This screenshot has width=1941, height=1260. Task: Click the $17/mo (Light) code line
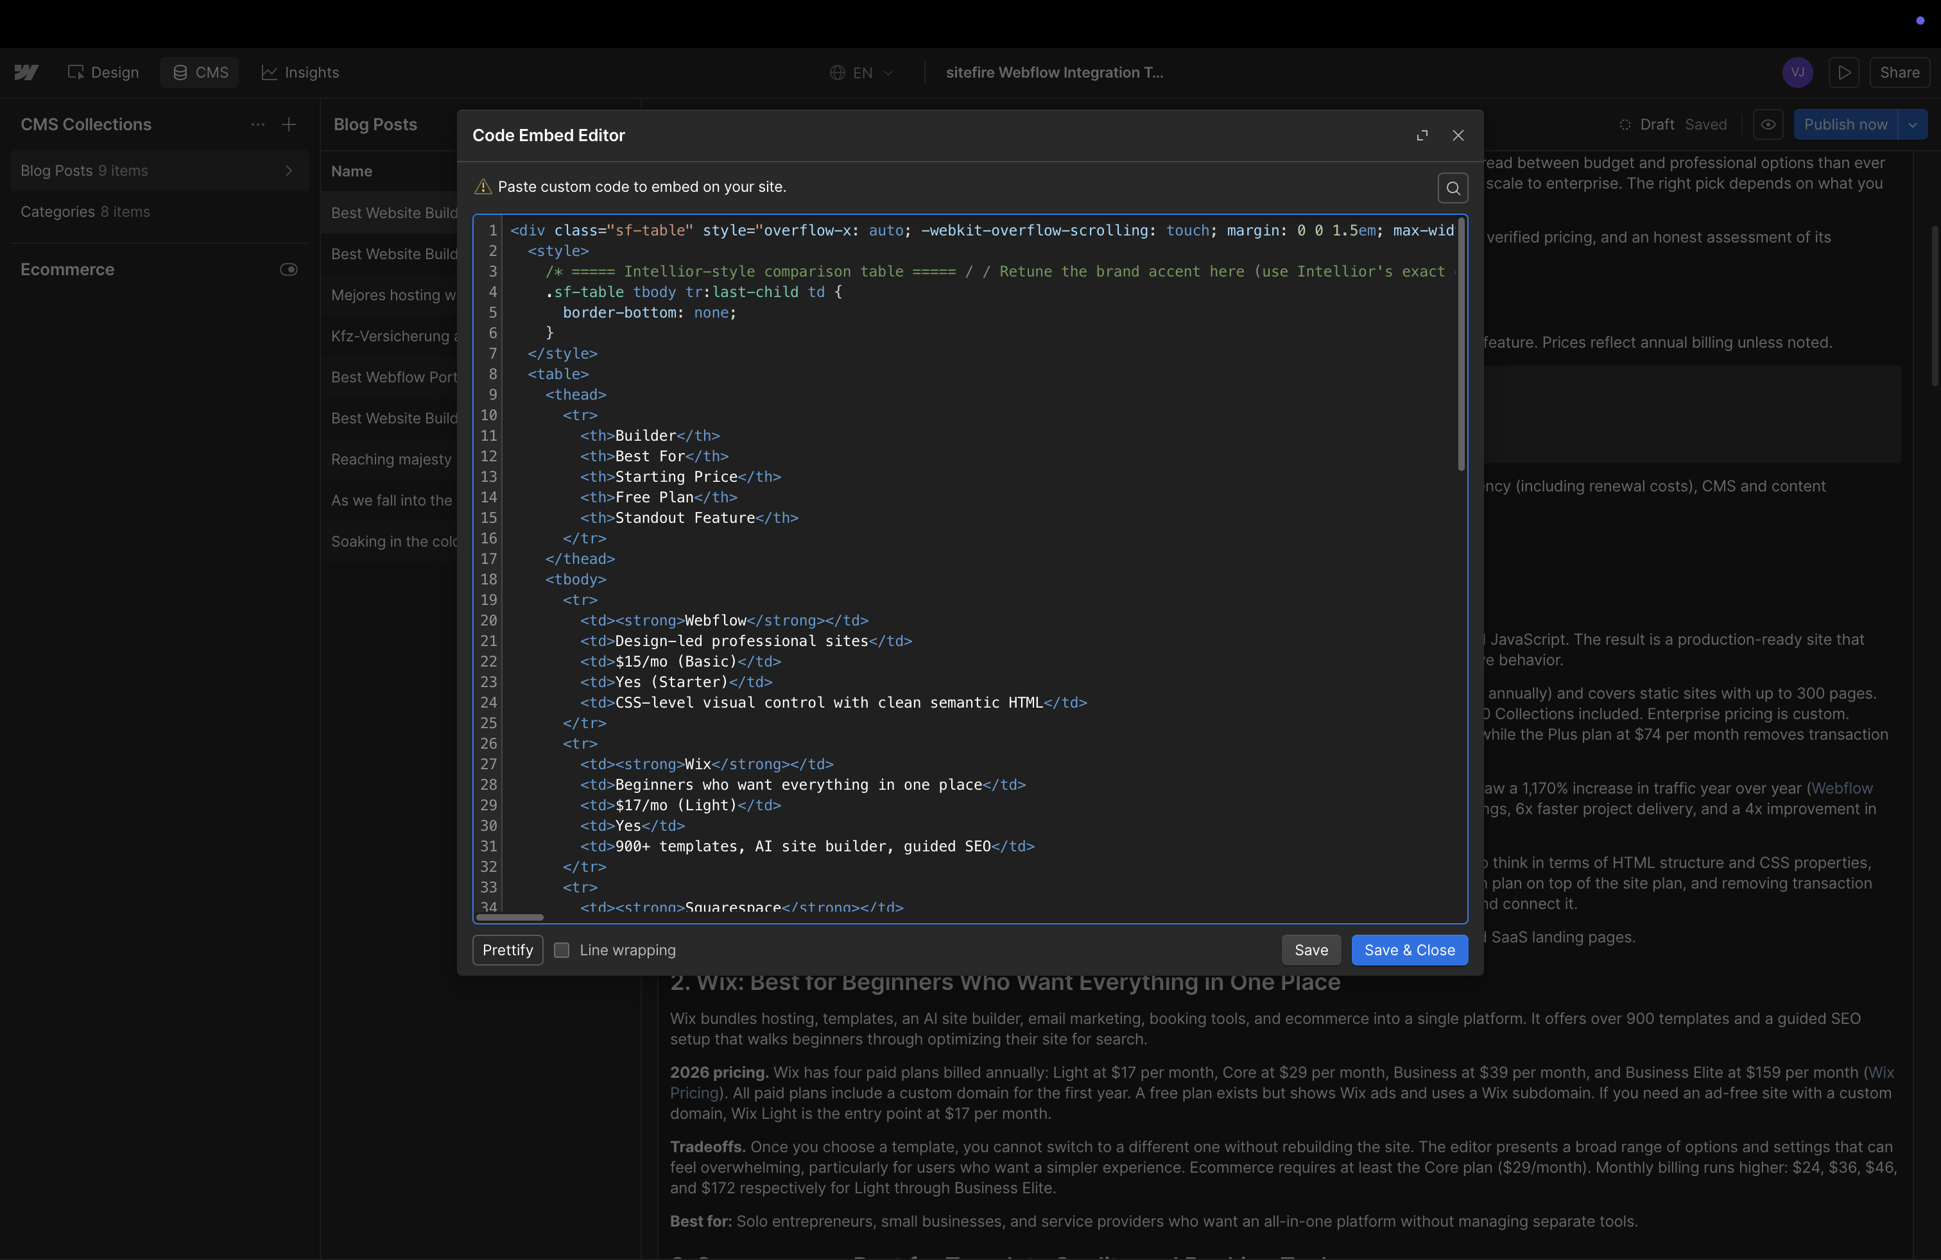(680, 805)
